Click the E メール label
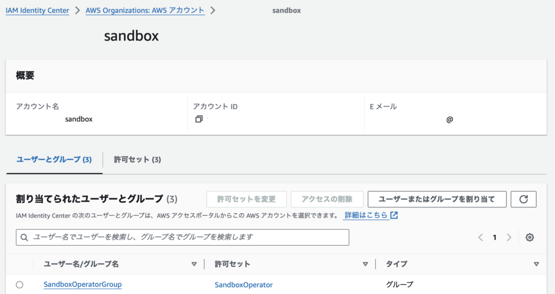The height and width of the screenshot is (294, 555). coord(383,106)
